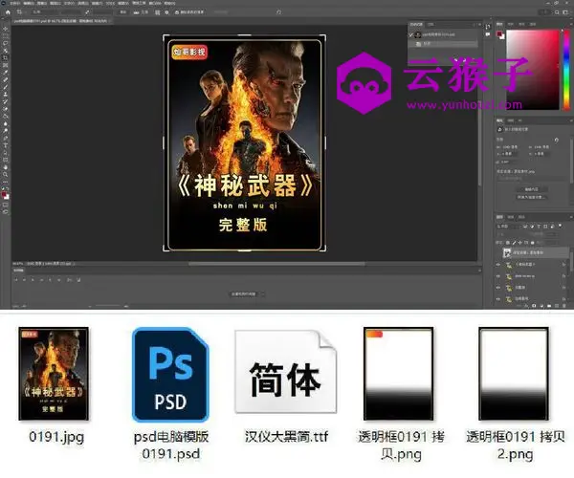Select the Hand tool
Viewport: 574px width, 478px height.
pyautogui.click(x=6, y=167)
